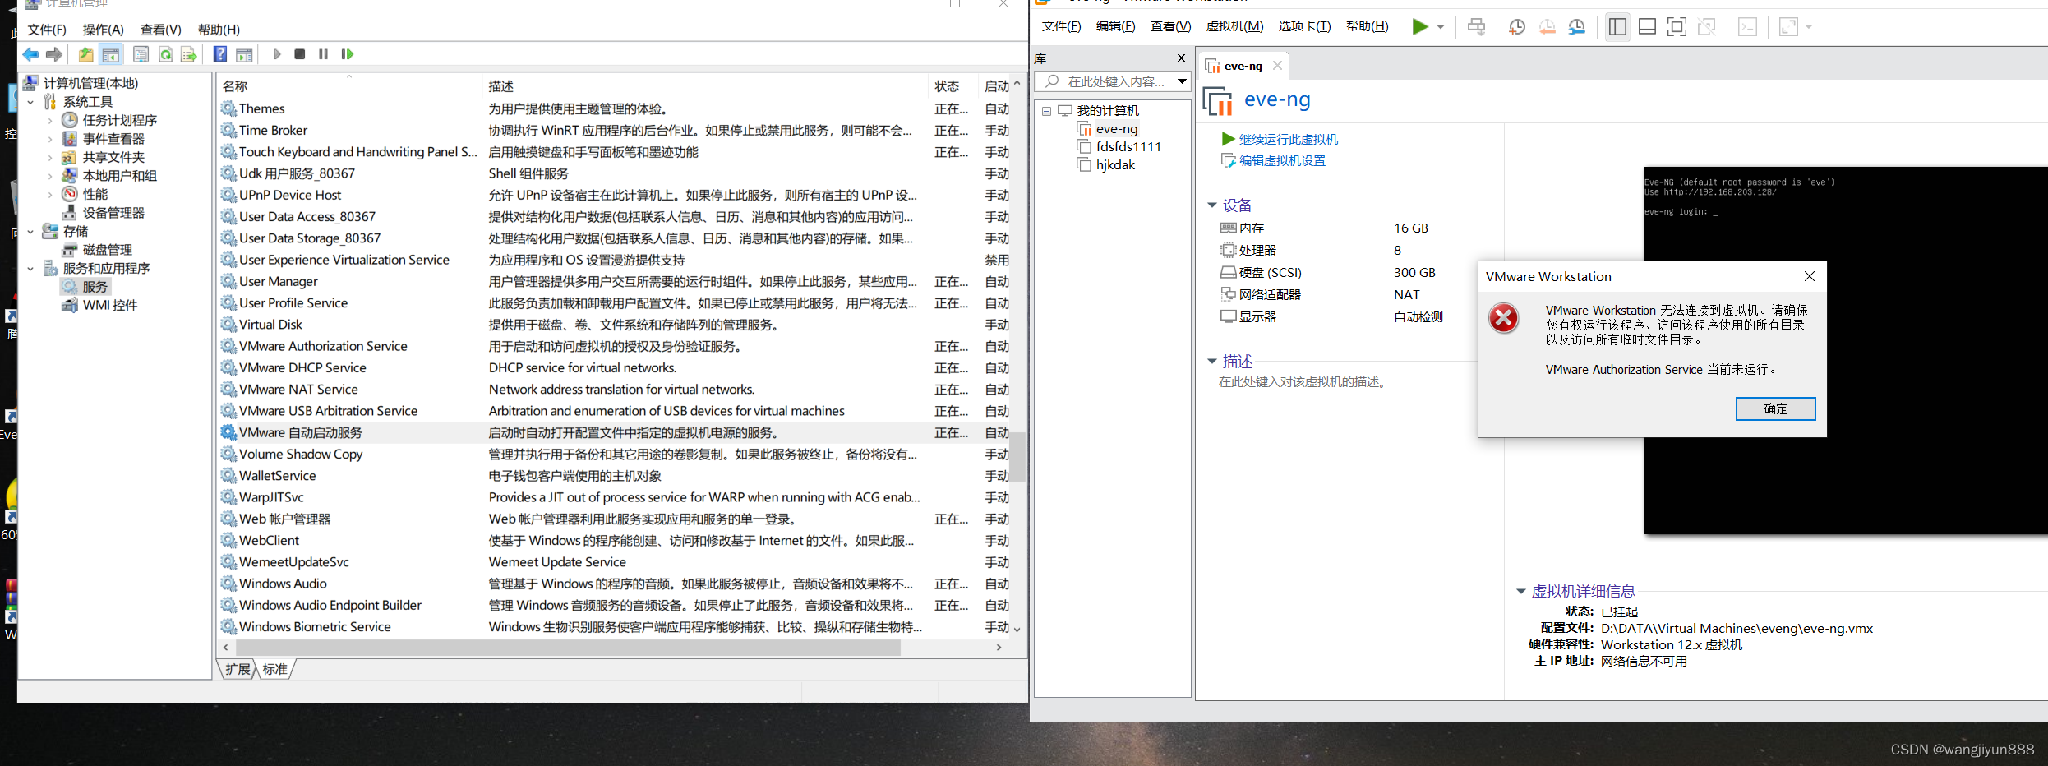Viewport: 2048px width, 766px height.
Task: Click the Restart Service icon
Action: (347, 54)
